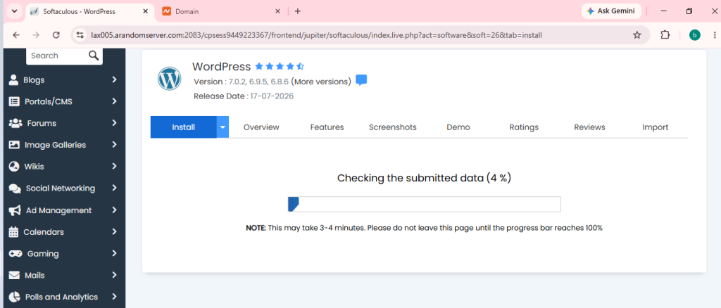
Task: Click the Social Networking chat bubbles icon
Action: click(15, 188)
